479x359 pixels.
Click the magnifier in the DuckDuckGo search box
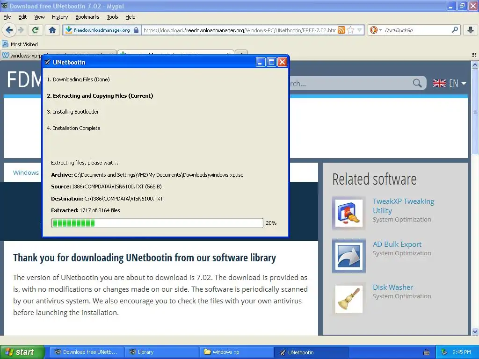[x=455, y=30]
